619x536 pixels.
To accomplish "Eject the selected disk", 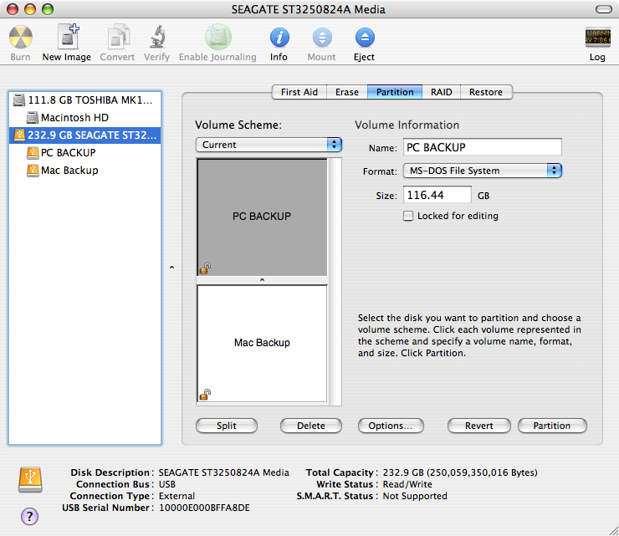I will pyautogui.click(x=365, y=38).
